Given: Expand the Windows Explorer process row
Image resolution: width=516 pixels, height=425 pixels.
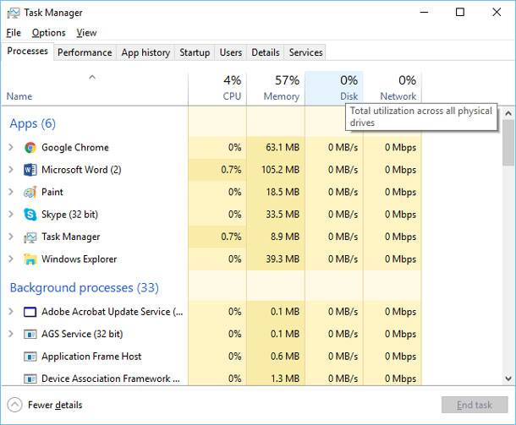Looking at the screenshot, I should pyautogui.click(x=11, y=259).
